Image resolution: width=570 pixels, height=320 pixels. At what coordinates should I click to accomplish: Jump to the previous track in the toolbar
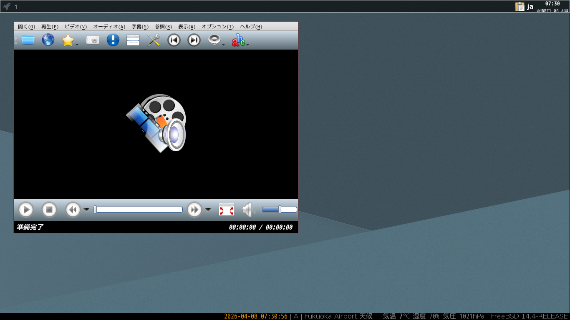click(174, 40)
